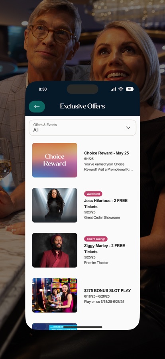This screenshot has width=165, height=359.
Task: Tap the Wi-Fi status icon
Action: pyautogui.click(x=121, y=89)
